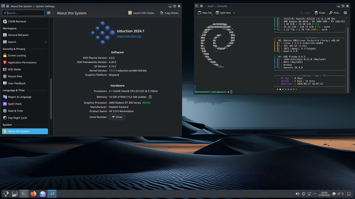Click the green 'discrete' GPU badge
This screenshot has height=199, width=355.
(x=146, y=103)
